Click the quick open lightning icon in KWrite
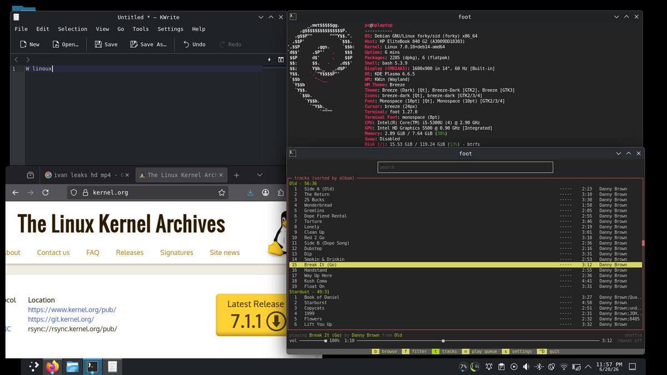Image resolution: width=667 pixels, height=375 pixels. [269, 59]
